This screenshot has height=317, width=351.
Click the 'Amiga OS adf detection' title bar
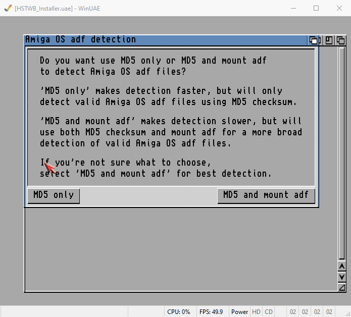pyautogui.click(x=166, y=40)
